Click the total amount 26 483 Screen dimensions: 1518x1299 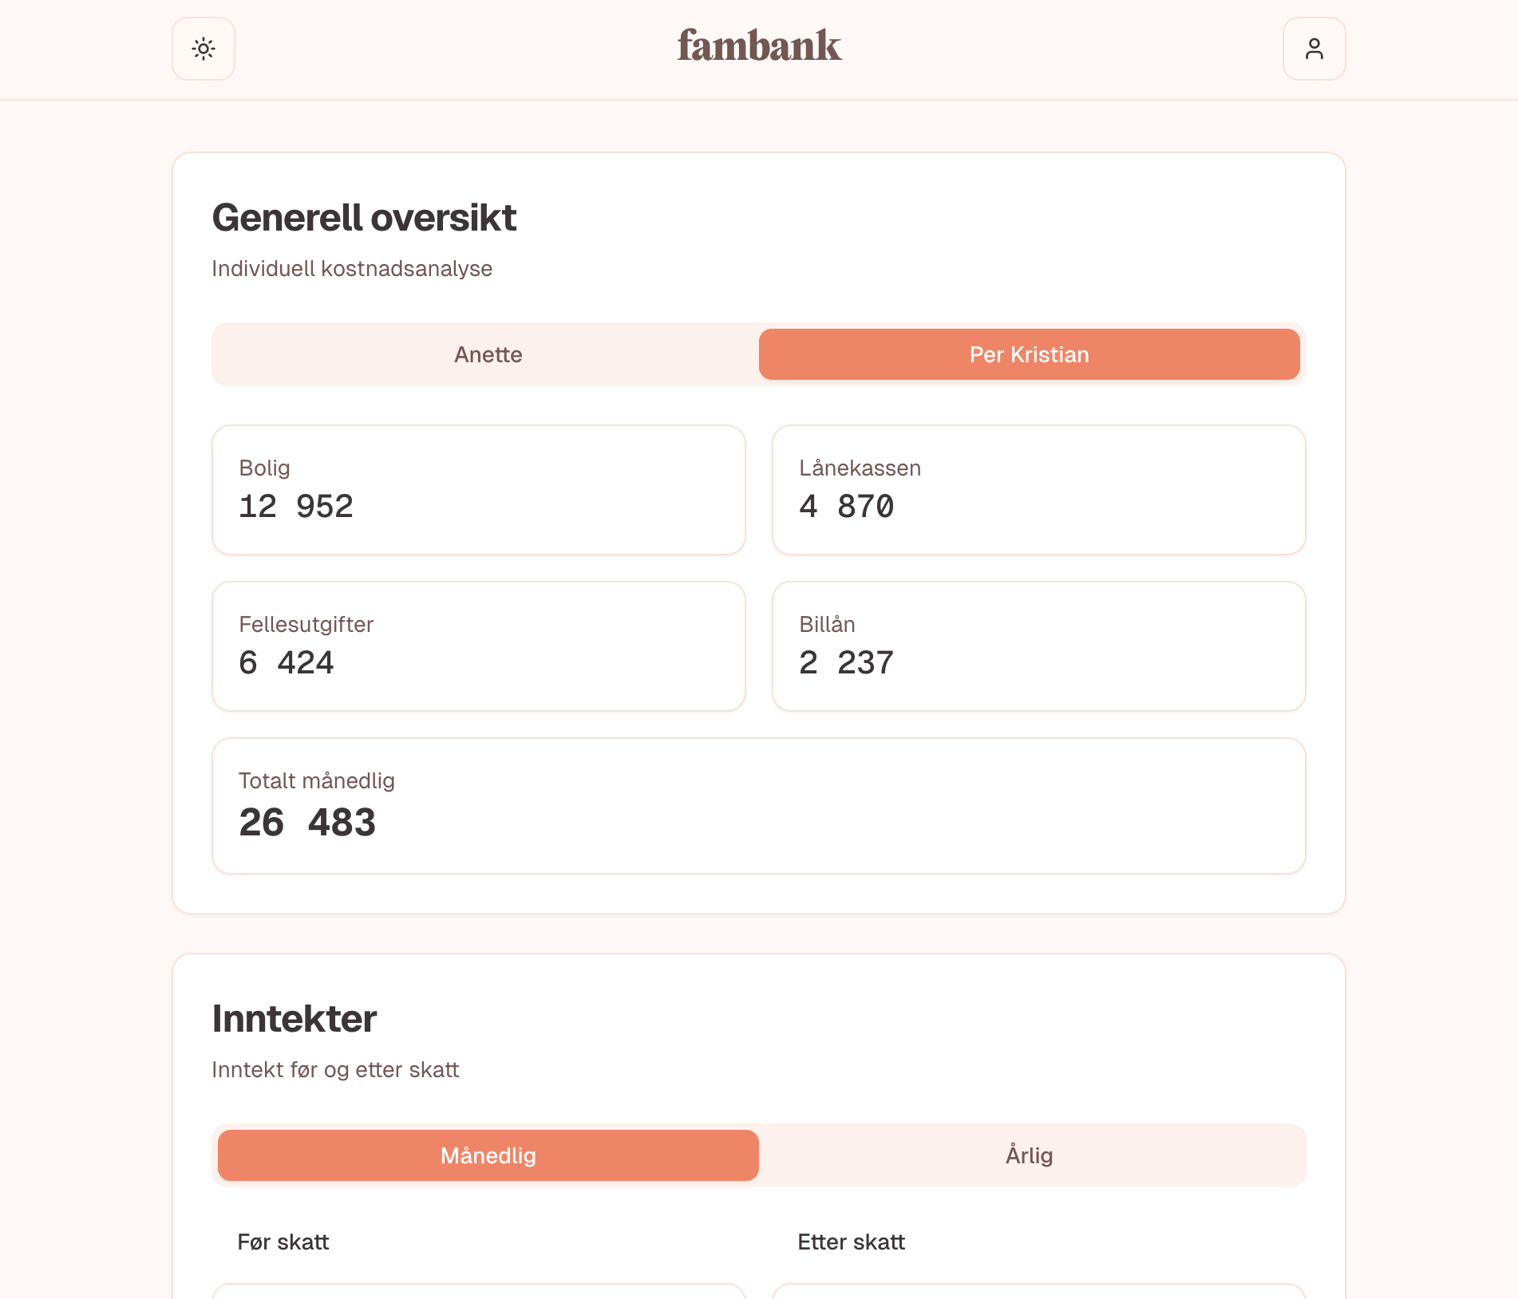(307, 823)
